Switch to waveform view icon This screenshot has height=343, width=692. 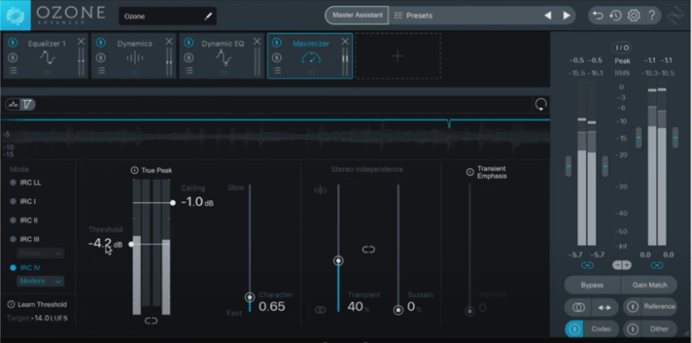pyautogui.click(x=13, y=105)
